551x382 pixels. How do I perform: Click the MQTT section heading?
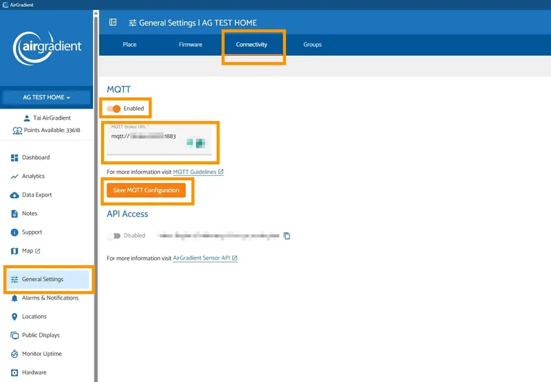click(118, 89)
